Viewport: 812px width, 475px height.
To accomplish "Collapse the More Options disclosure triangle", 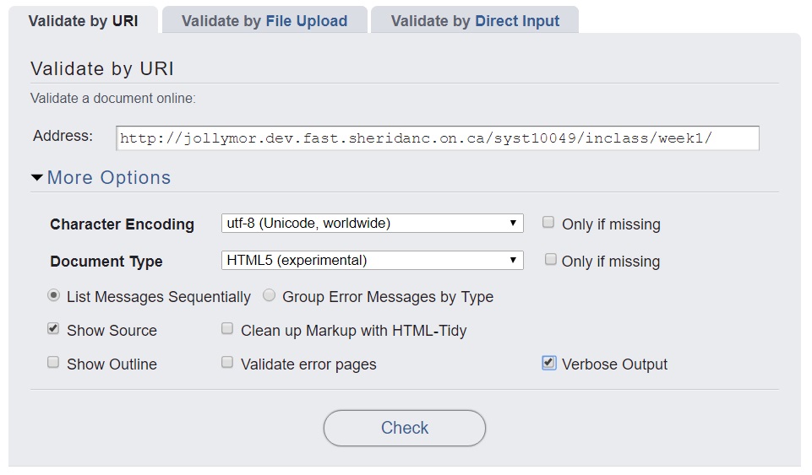I will pos(37,178).
